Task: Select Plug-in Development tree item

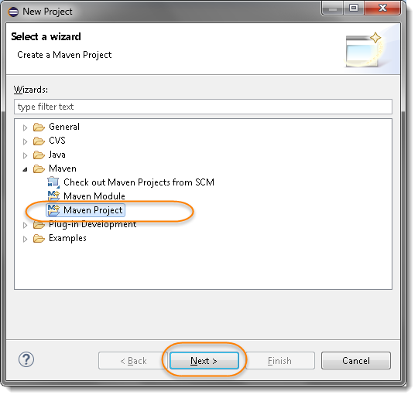Action: [93, 224]
